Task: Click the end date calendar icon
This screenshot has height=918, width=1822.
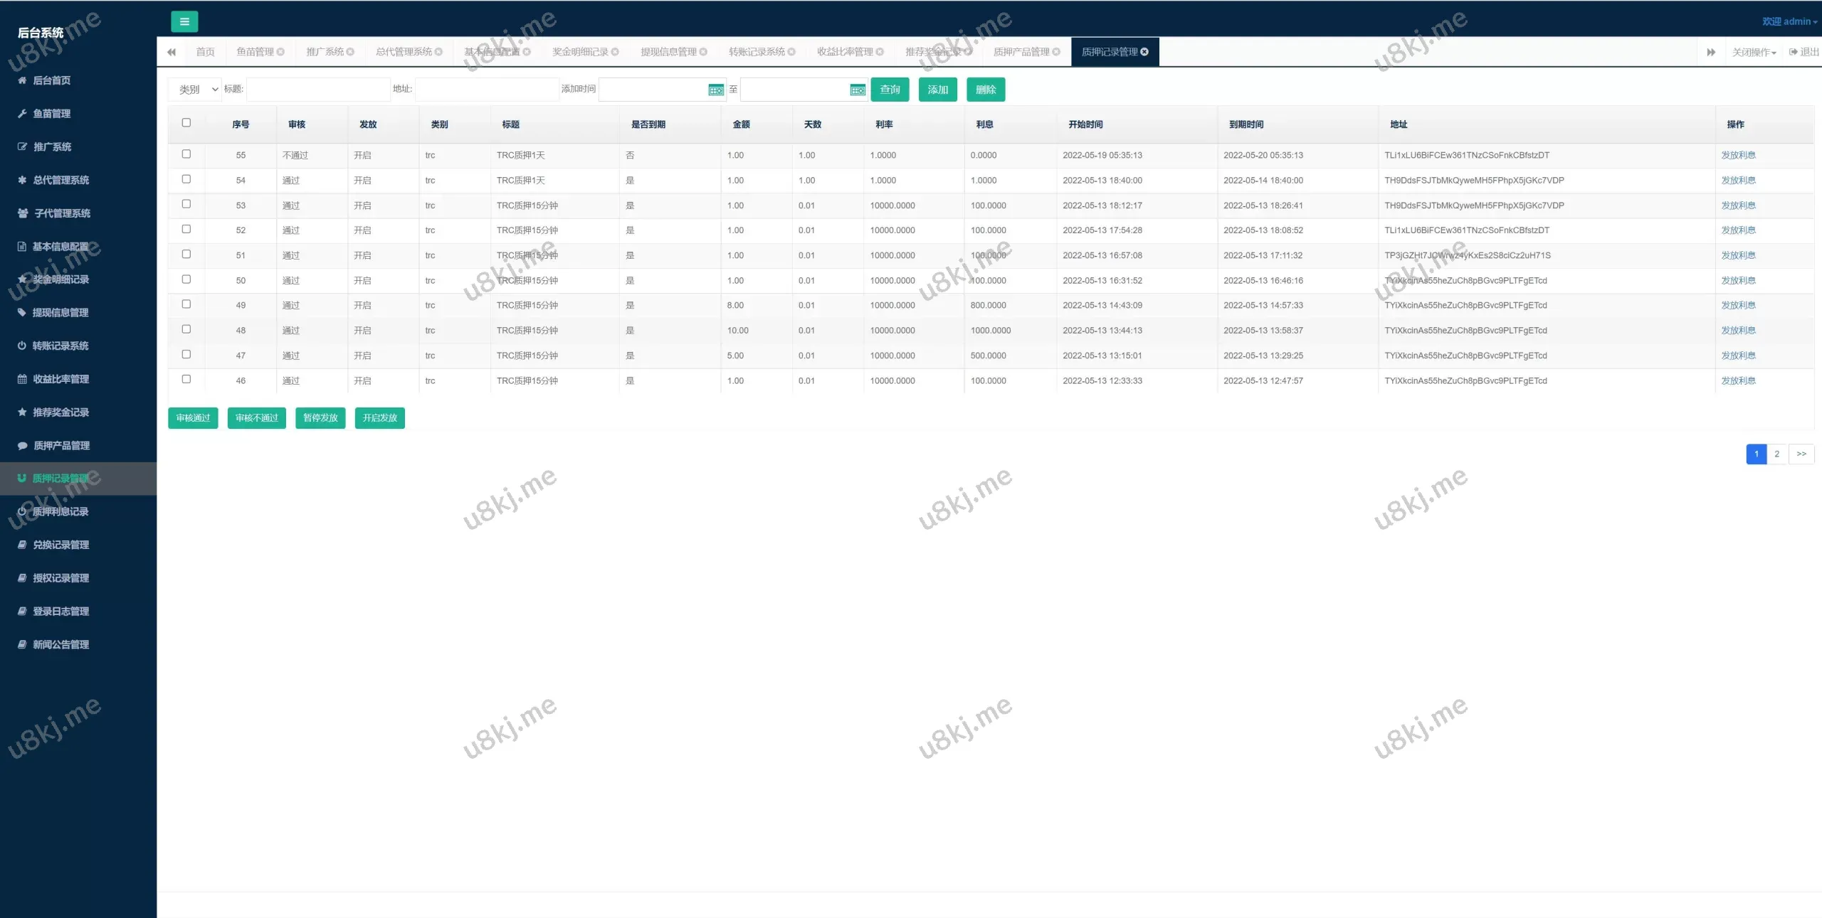Action: pyautogui.click(x=858, y=90)
